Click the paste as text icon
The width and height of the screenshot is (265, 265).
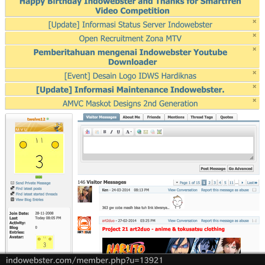click(x=97, y=132)
